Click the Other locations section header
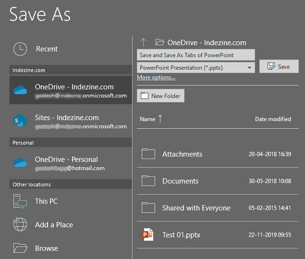Viewport: 305px width, 259px height. (71, 184)
